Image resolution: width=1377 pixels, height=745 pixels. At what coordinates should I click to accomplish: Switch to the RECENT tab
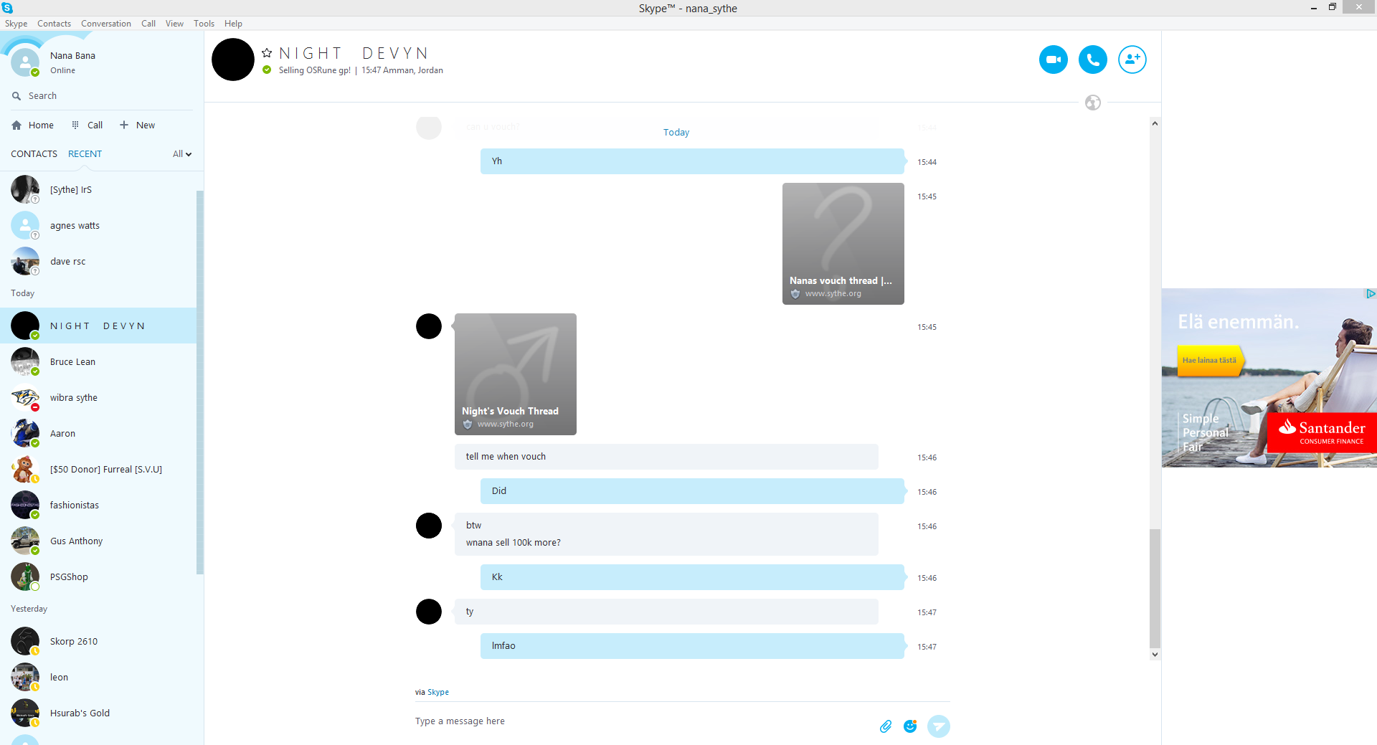click(85, 154)
